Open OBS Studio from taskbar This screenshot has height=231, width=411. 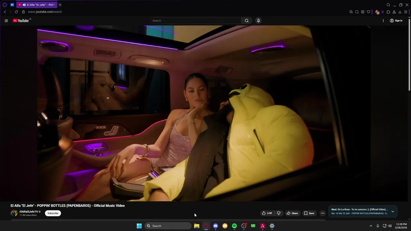tap(244, 226)
